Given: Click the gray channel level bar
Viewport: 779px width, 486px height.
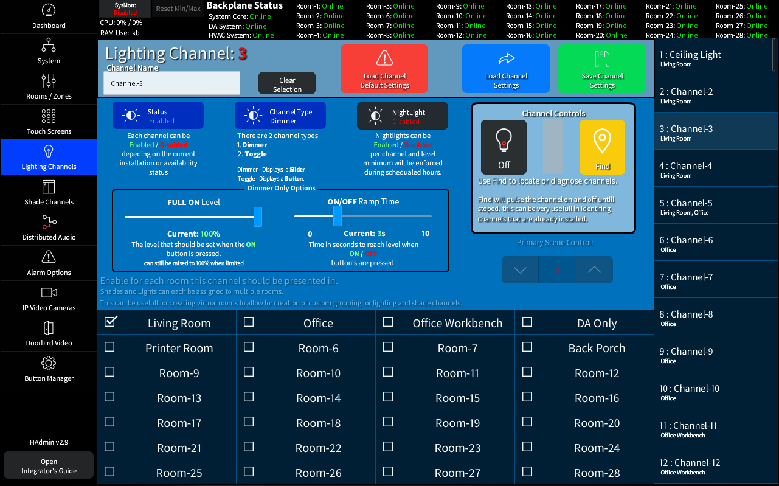Looking at the screenshot, I should click(553, 147).
